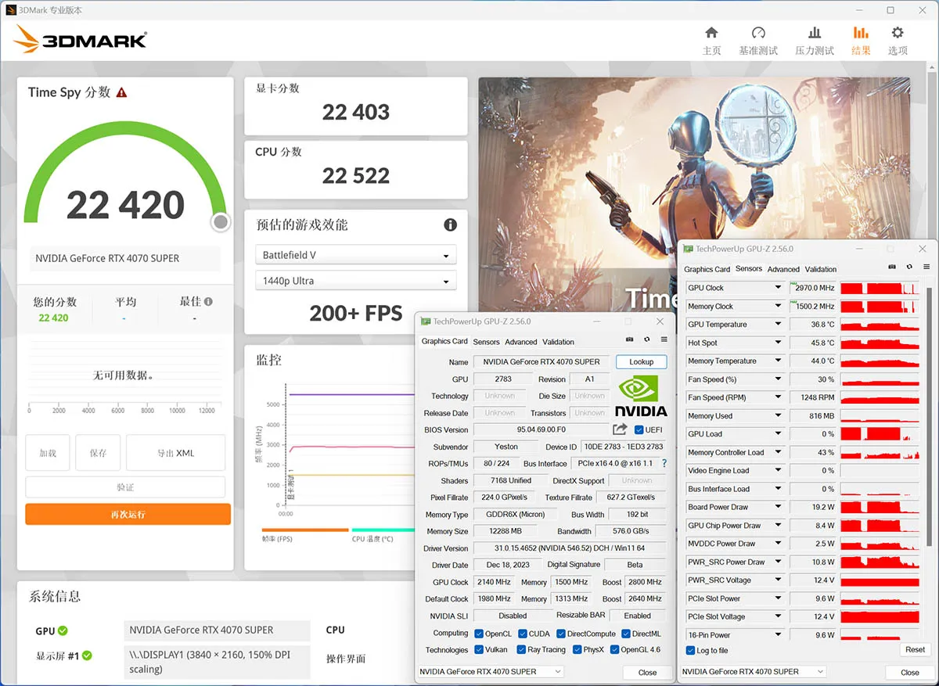Toggle the Log to file checkbox

[690, 650]
